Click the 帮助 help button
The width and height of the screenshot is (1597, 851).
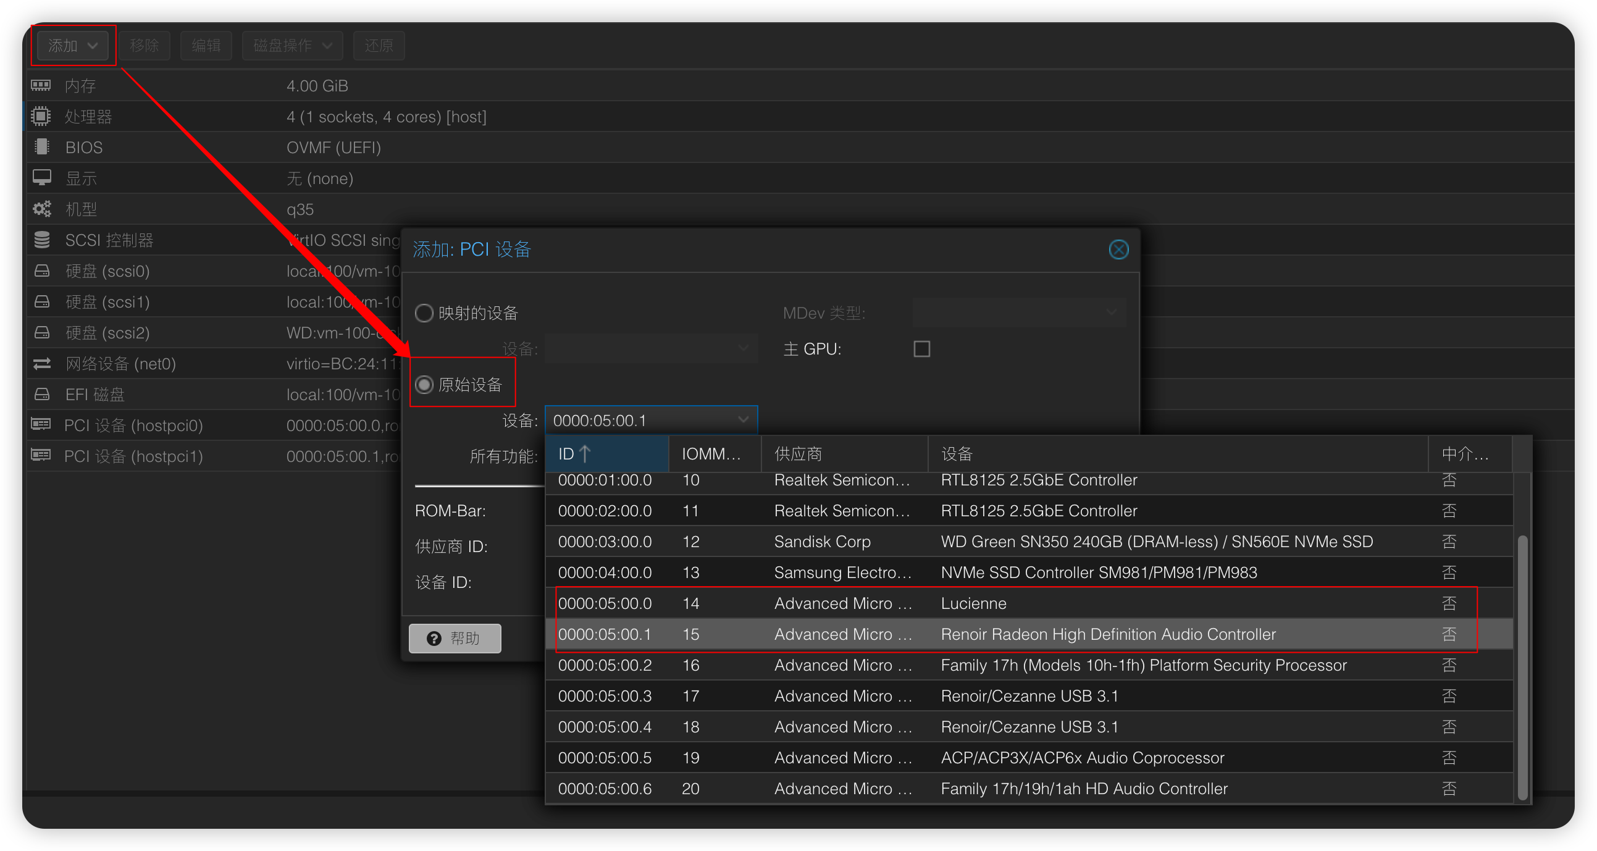tap(455, 638)
